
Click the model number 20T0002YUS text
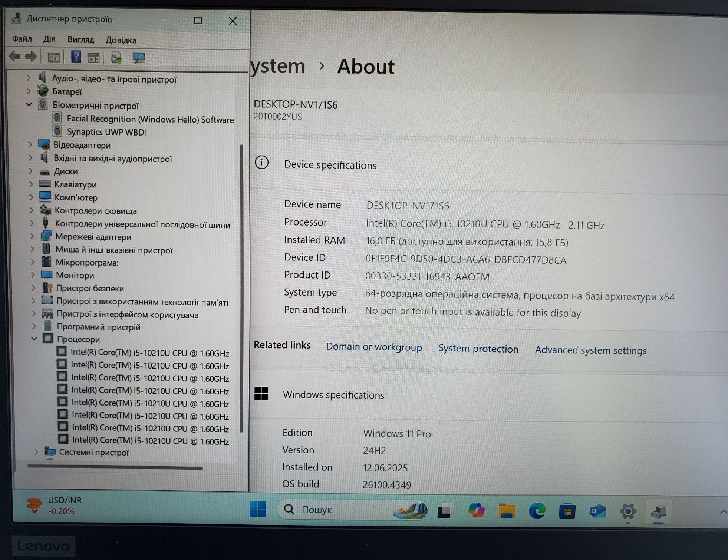277,116
